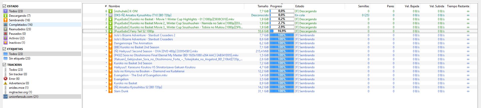
Task: Select torrent [BB] Kuroko no Basket 2nd Season
Action: (136, 47)
